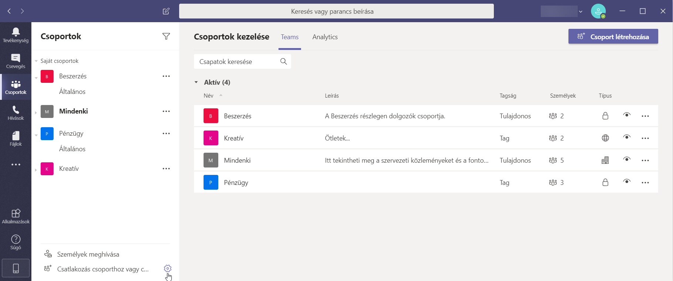
Task: Open Hívások calls in sidebar
Action: [x=16, y=113]
